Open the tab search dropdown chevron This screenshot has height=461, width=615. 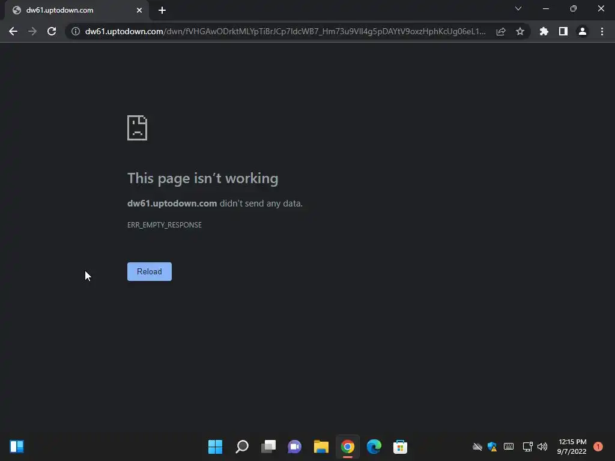[518, 8]
